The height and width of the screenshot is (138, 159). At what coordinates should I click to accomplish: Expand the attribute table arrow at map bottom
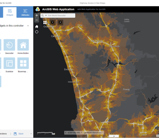click(x=114, y=136)
